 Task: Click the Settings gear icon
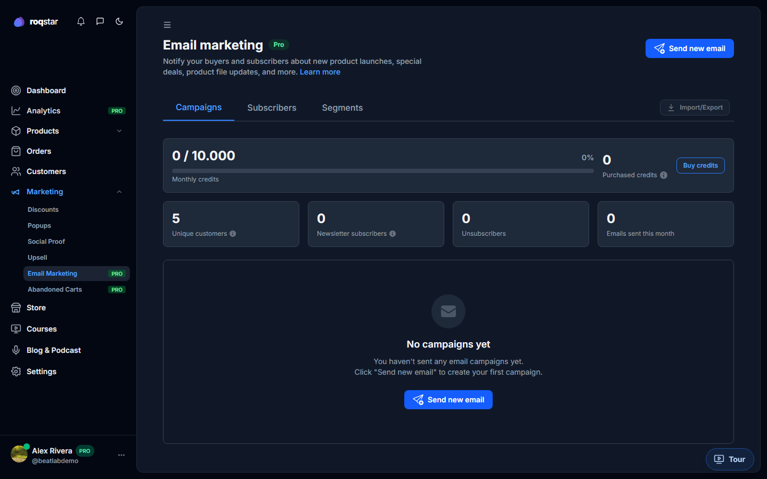click(16, 371)
